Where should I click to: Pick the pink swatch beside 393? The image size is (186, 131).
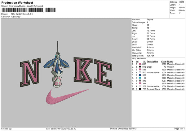click(140, 83)
